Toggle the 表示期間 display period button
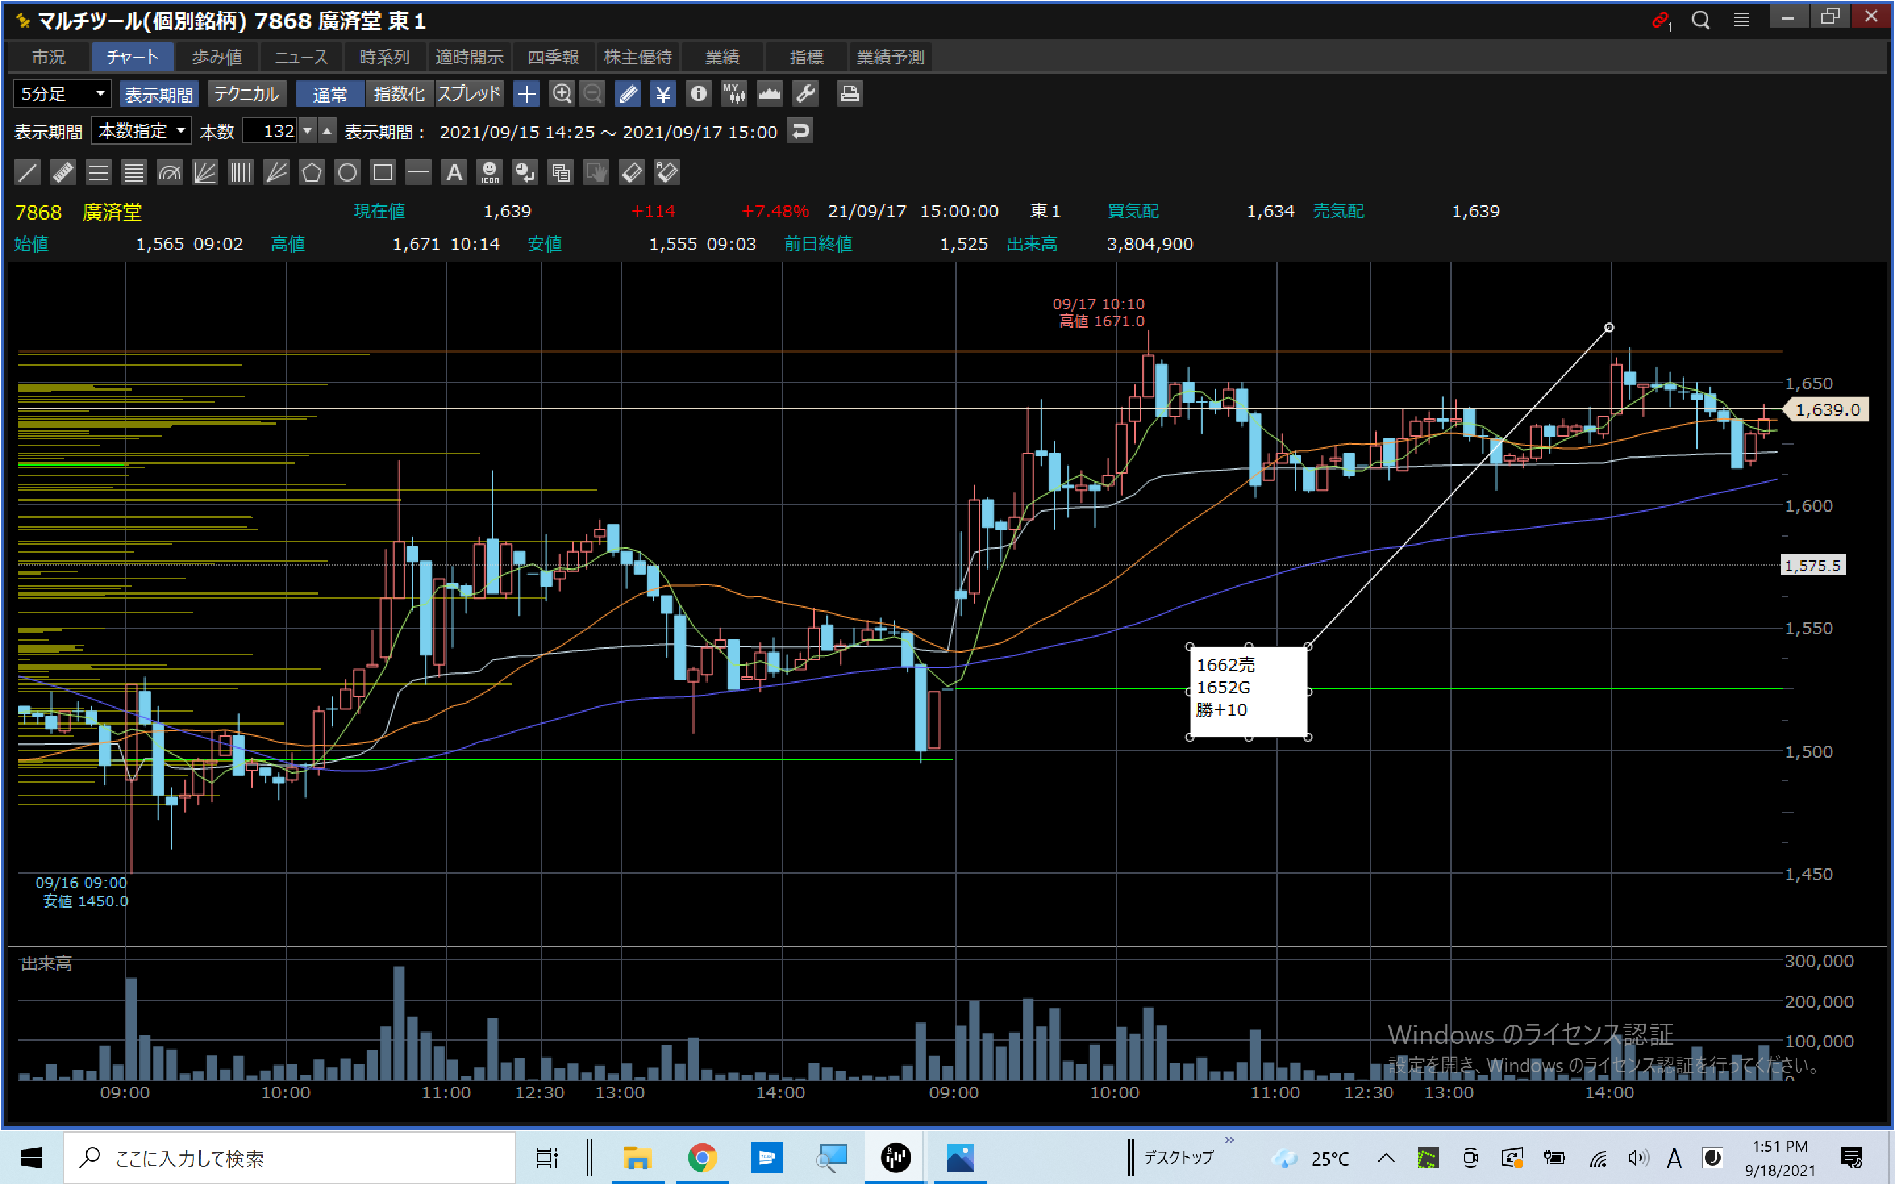The width and height of the screenshot is (1895, 1184). (x=159, y=94)
